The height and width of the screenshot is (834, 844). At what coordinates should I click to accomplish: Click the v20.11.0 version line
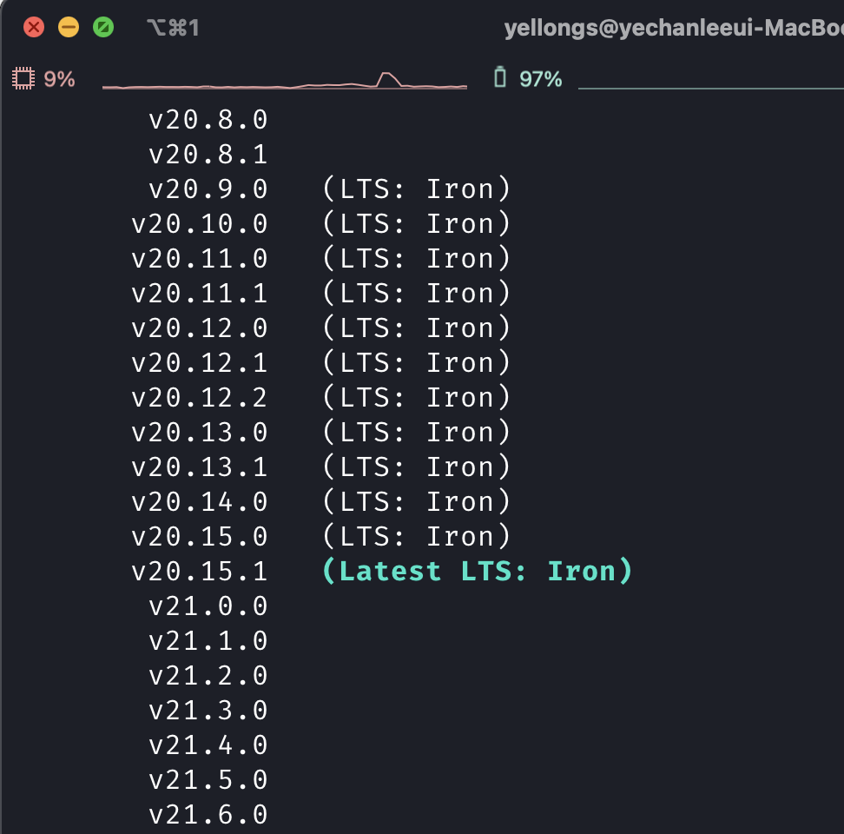click(200, 258)
